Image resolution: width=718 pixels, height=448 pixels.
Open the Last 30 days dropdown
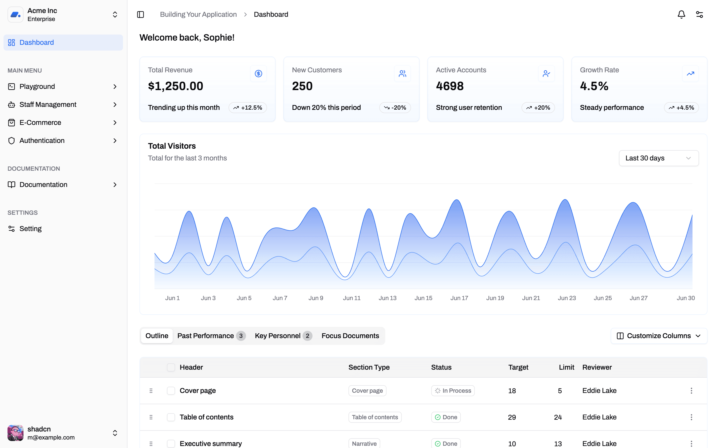(x=658, y=158)
